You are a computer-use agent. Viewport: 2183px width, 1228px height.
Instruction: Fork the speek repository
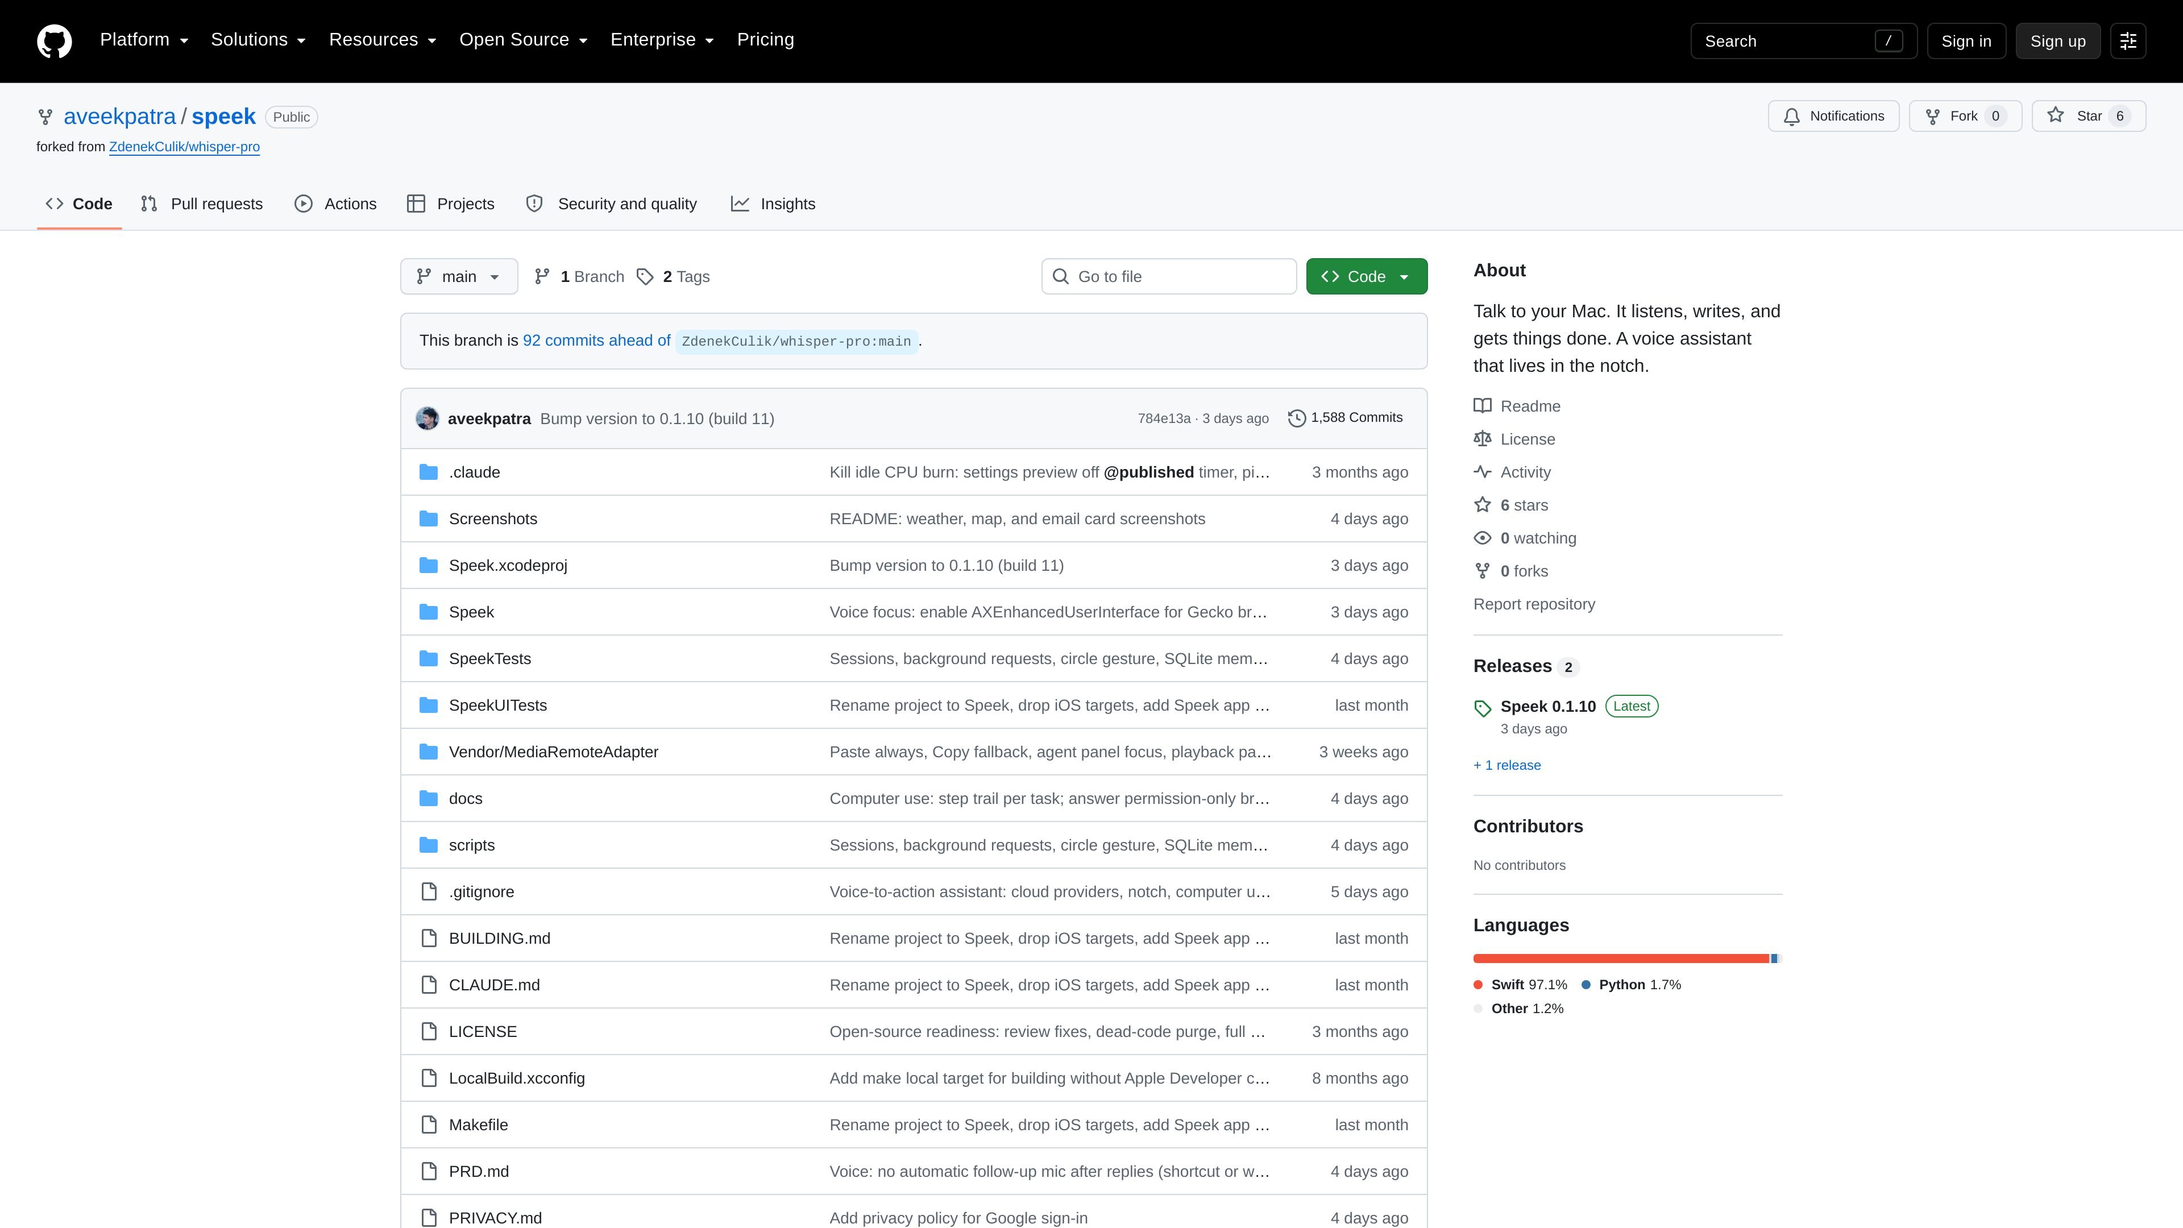click(1965, 116)
